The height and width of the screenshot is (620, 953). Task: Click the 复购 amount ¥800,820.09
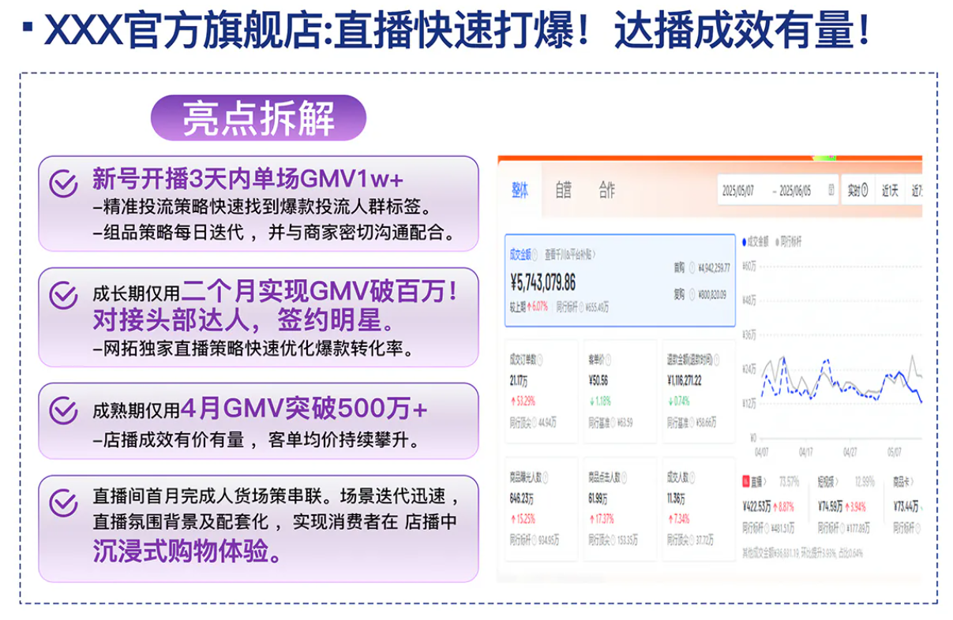[x=713, y=294]
